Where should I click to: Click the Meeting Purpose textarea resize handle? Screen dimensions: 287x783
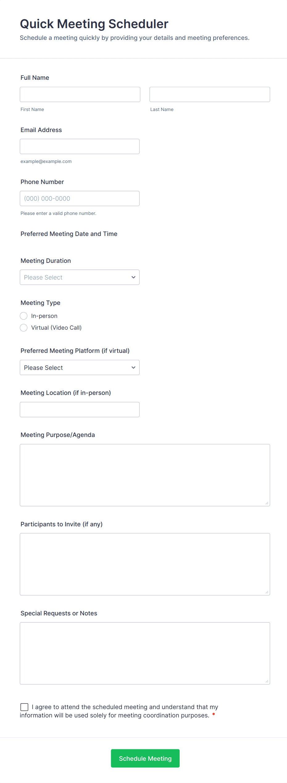267,503
